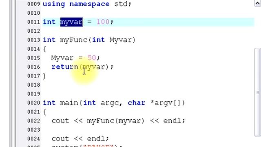Click line number 0019 in the gutter
Screen dimensions: 261x147
pyautogui.click(x=33, y=94)
